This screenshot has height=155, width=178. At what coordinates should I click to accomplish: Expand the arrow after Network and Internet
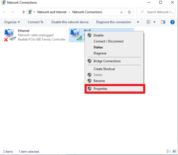69,12
